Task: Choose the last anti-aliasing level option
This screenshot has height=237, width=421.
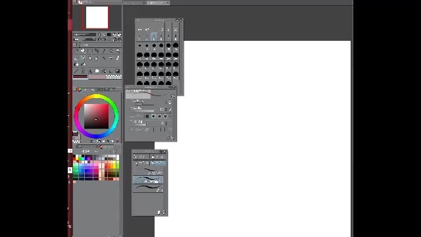Action: [x=165, y=117]
